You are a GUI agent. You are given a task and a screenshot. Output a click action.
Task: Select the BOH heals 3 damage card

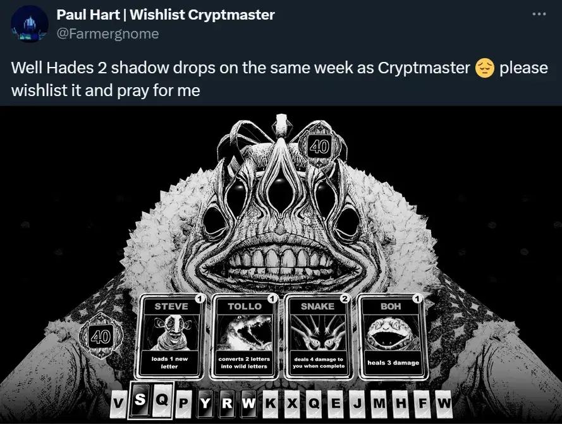point(393,337)
